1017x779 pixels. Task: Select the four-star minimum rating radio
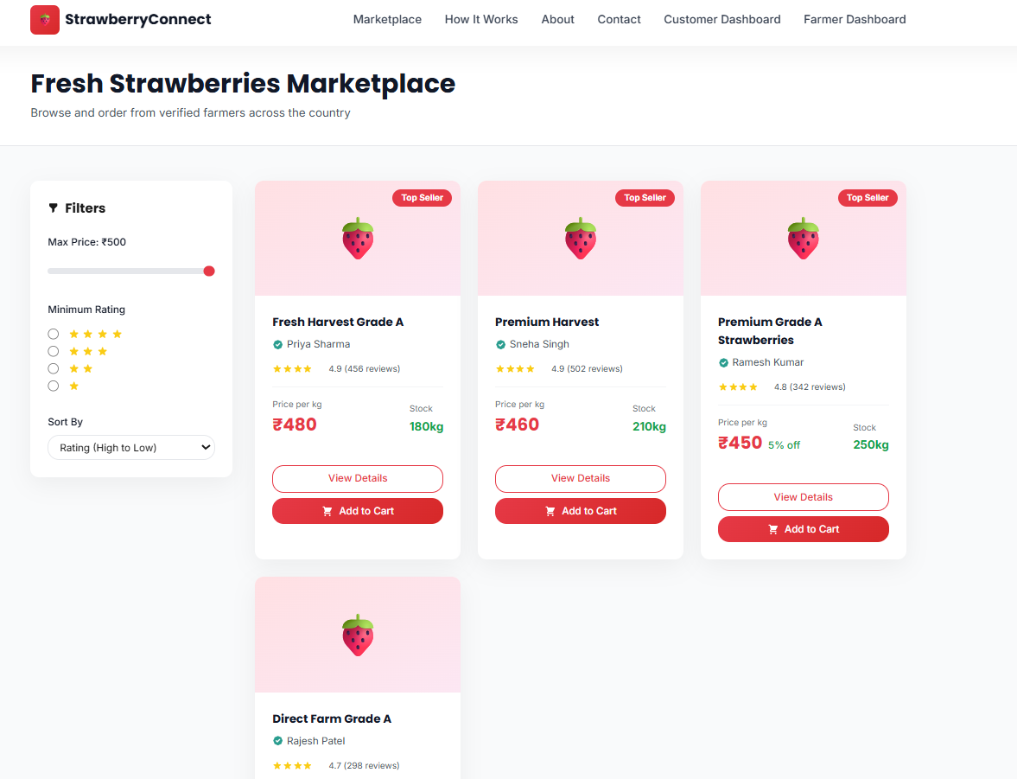click(x=54, y=334)
